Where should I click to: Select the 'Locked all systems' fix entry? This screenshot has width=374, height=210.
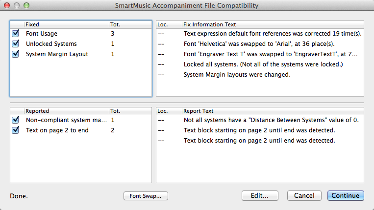click(x=260, y=64)
